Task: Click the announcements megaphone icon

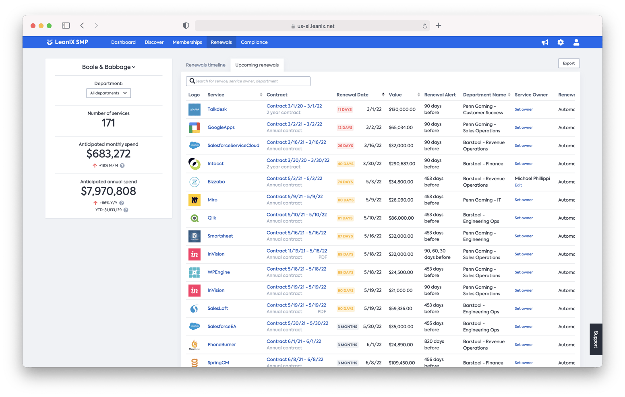Action: click(x=545, y=42)
